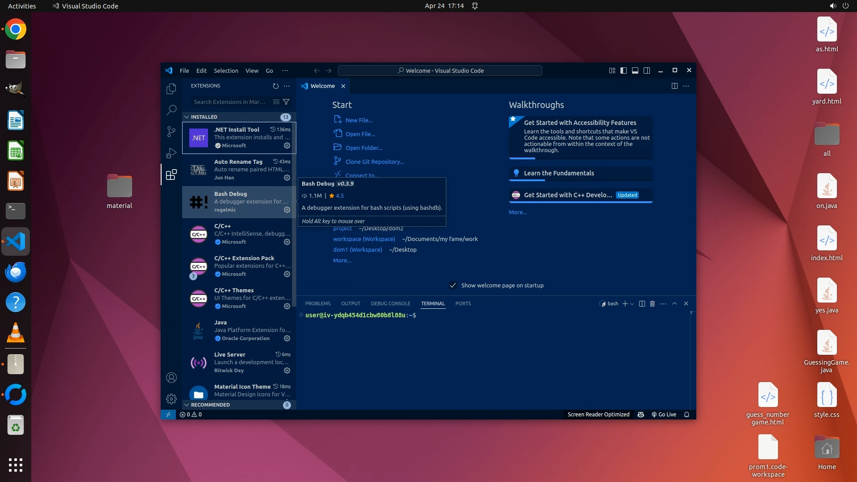The width and height of the screenshot is (857, 482).
Task: Split the terminal panel
Action: [642, 303]
